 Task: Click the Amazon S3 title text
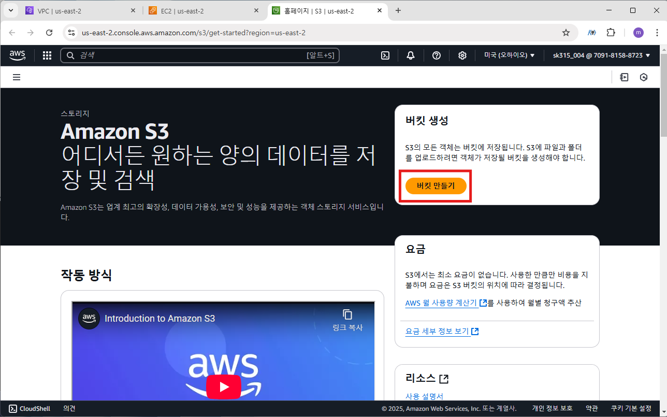point(114,131)
